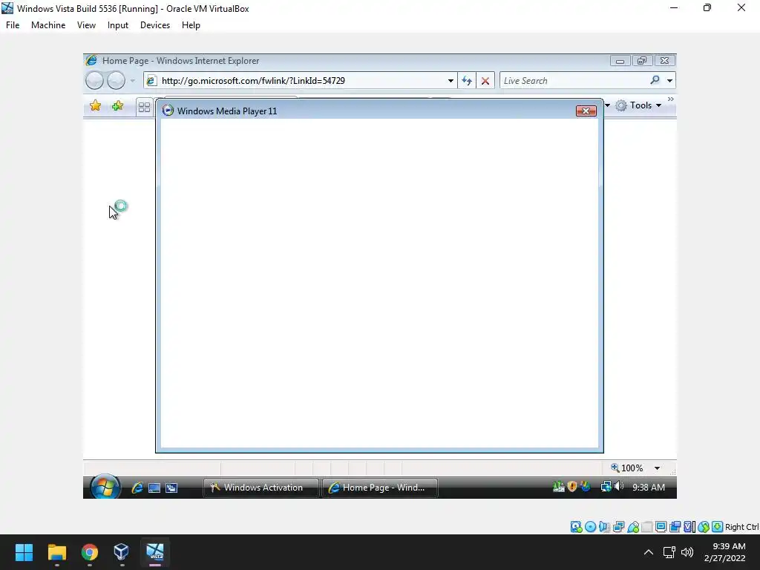Show more toolbar commands chevron

(671, 99)
